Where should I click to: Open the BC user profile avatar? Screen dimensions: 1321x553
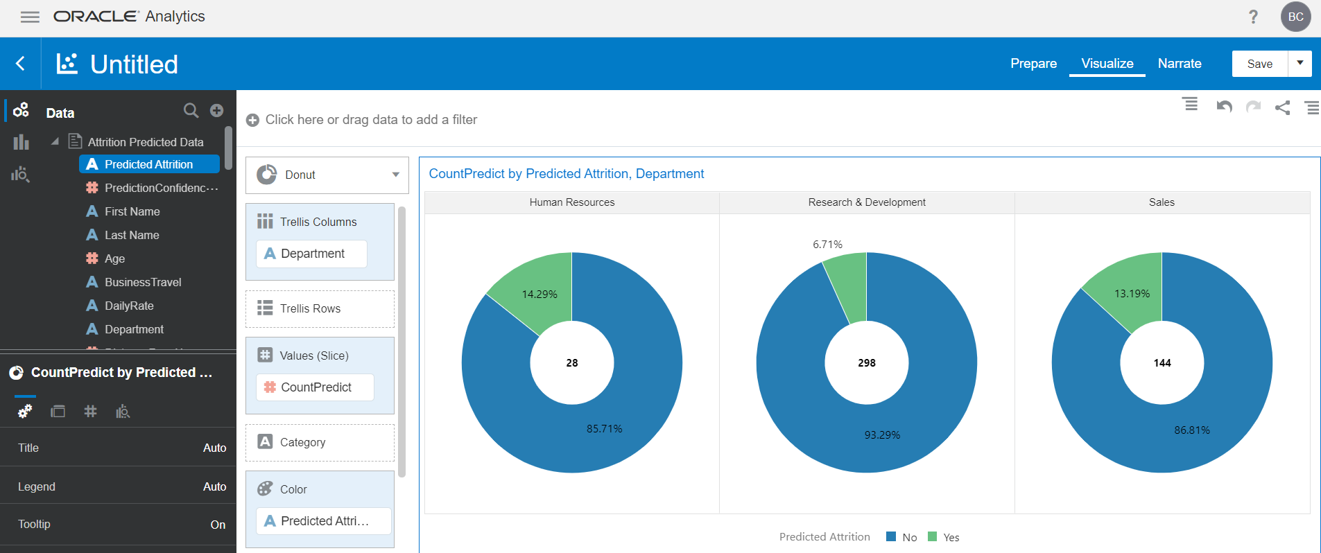(1295, 17)
